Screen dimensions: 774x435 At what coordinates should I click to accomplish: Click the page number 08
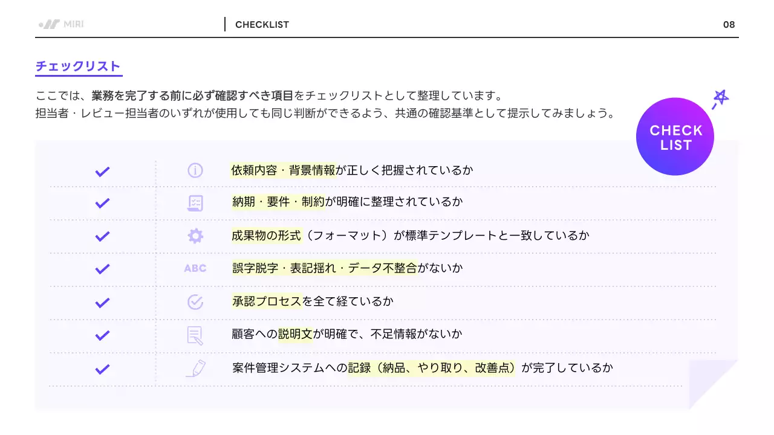click(729, 24)
